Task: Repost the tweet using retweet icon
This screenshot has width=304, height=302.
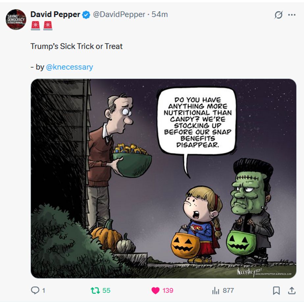Action: pyautogui.click(x=95, y=290)
